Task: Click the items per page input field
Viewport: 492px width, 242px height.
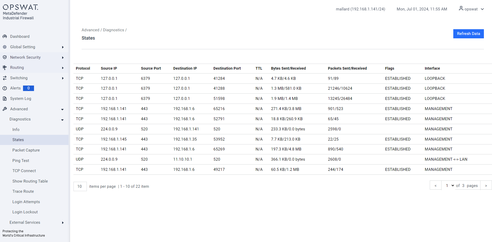Action: click(x=80, y=186)
